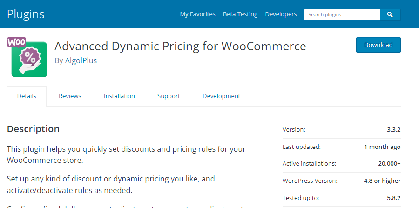The image size is (419, 208).
Task: Click the Description heading
Action: (x=33, y=129)
